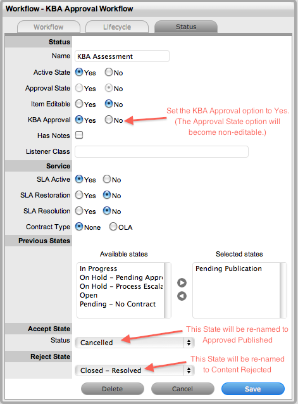Cancel editing the status

(183, 389)
